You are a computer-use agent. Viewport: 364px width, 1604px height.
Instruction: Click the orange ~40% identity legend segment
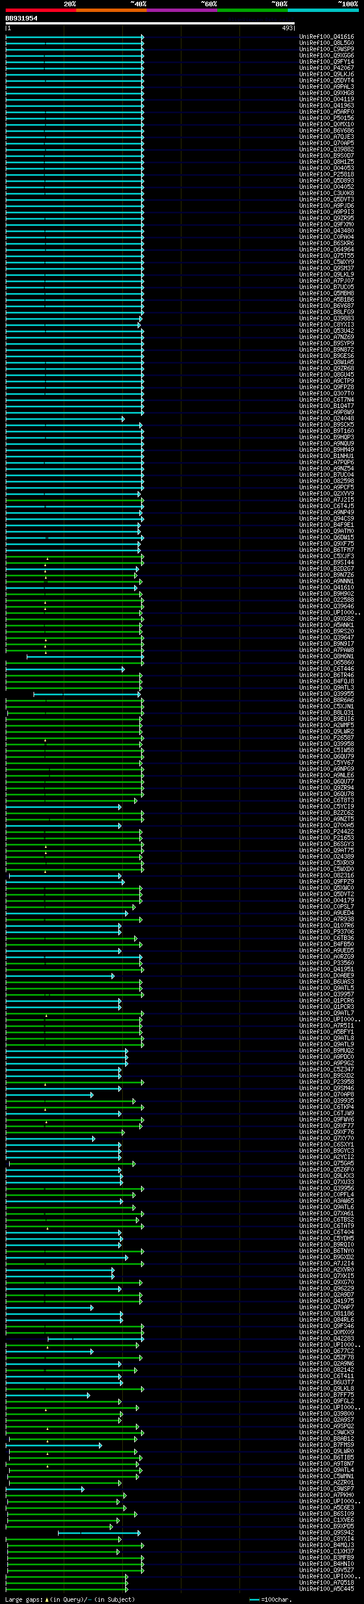point(111,10)
